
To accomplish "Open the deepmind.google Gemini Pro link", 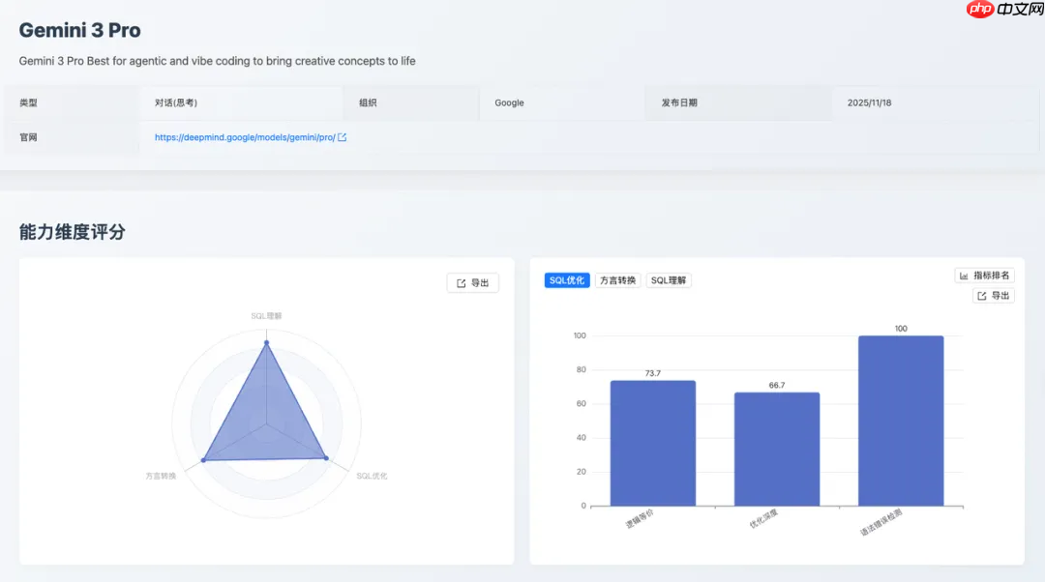I will tap(245, 136).
